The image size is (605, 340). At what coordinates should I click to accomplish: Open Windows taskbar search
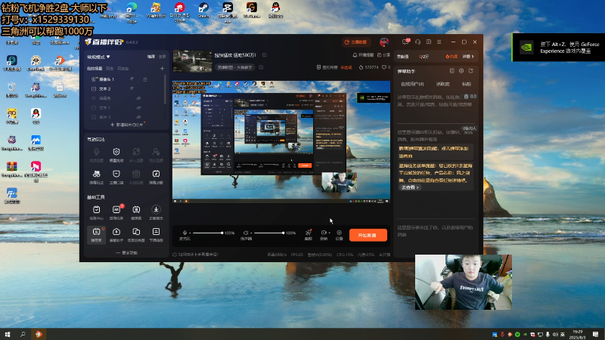(x=23, y=334)
